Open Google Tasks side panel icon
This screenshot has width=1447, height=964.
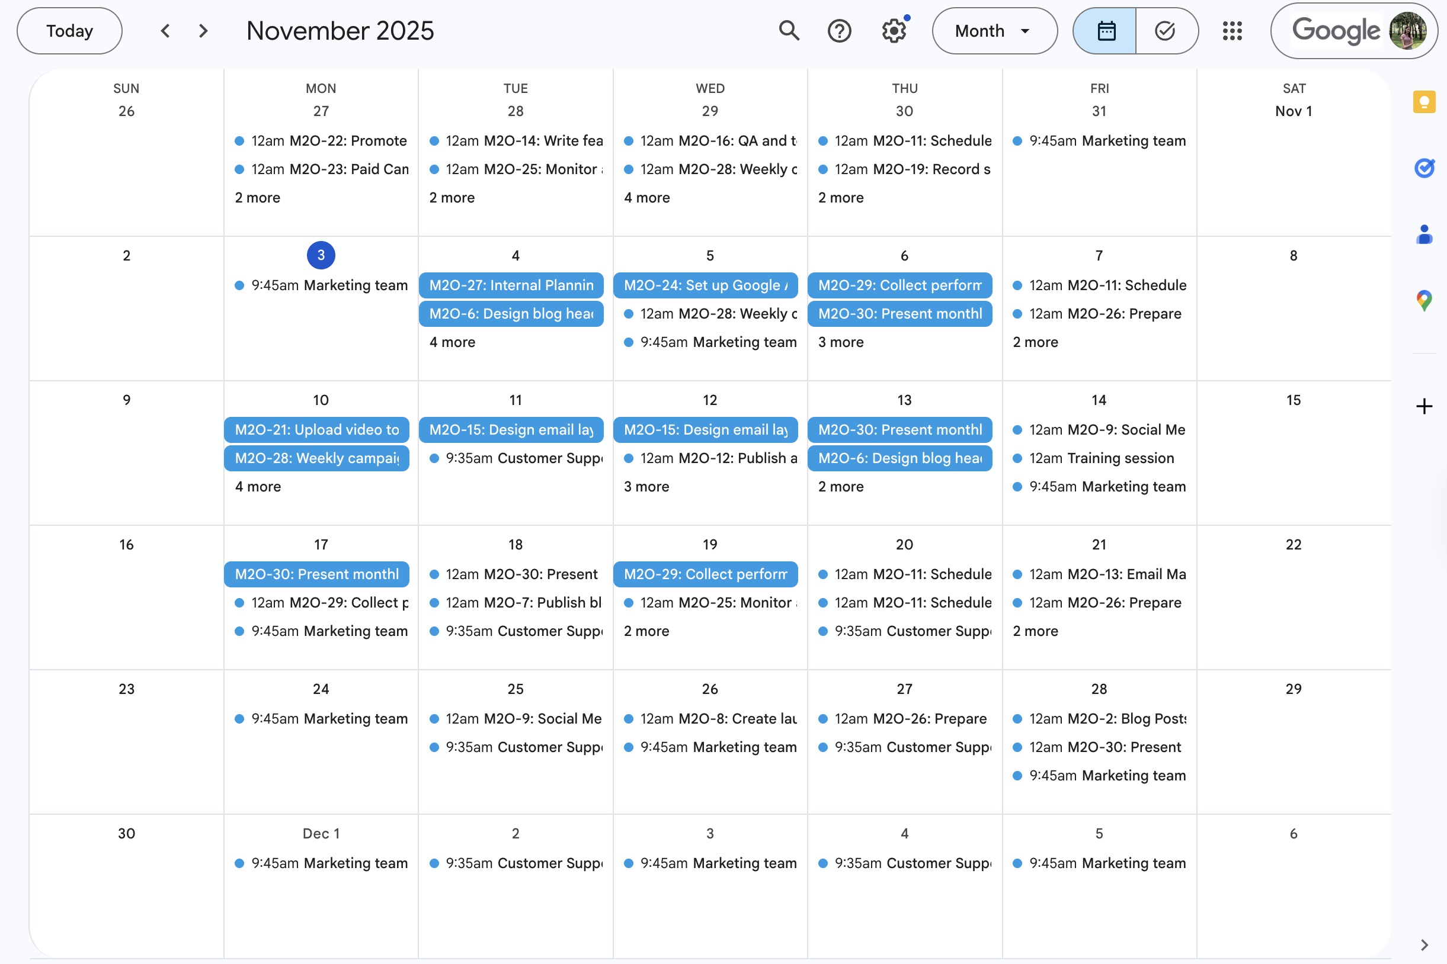point(1424,168)
